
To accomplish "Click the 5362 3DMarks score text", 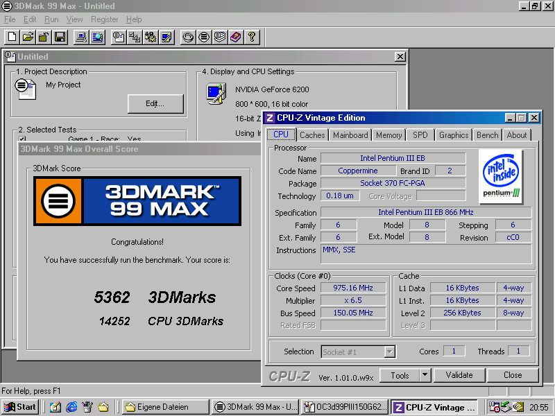I will [x=155, y=297].
